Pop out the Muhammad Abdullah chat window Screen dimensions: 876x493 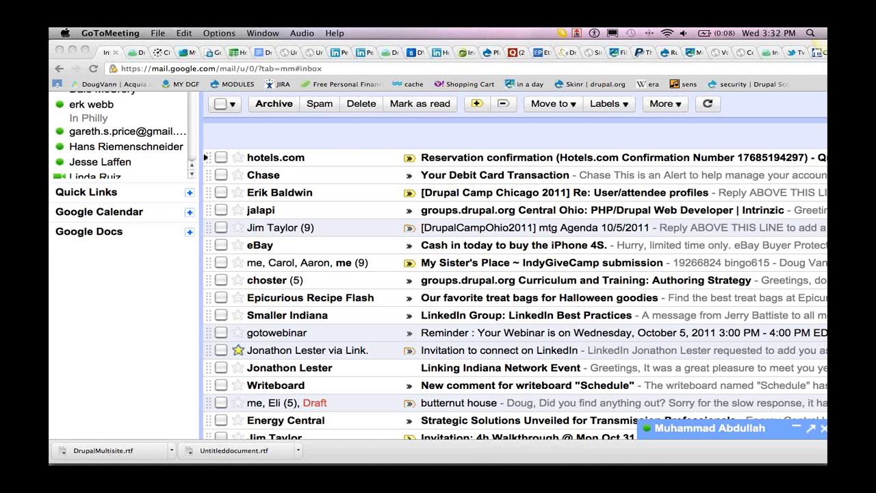810,428
